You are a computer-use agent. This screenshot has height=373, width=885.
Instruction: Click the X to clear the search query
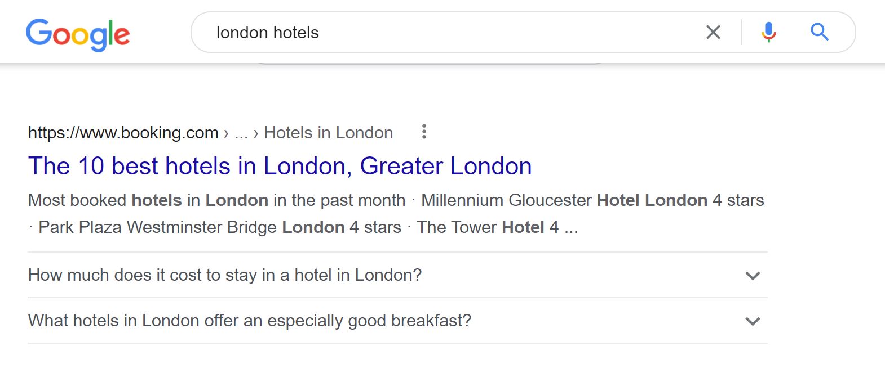tap(713, 32)
